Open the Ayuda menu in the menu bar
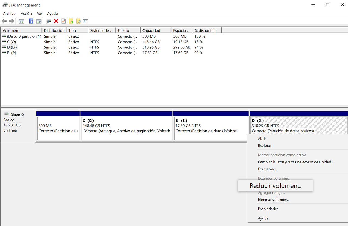 (x=52, y=13)
